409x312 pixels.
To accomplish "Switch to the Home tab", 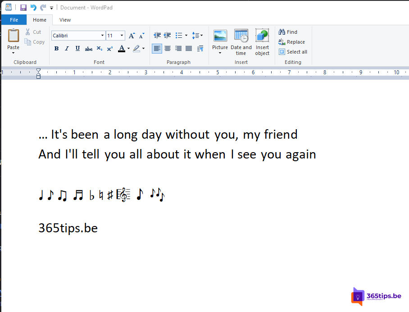I will tap(40, 20).
